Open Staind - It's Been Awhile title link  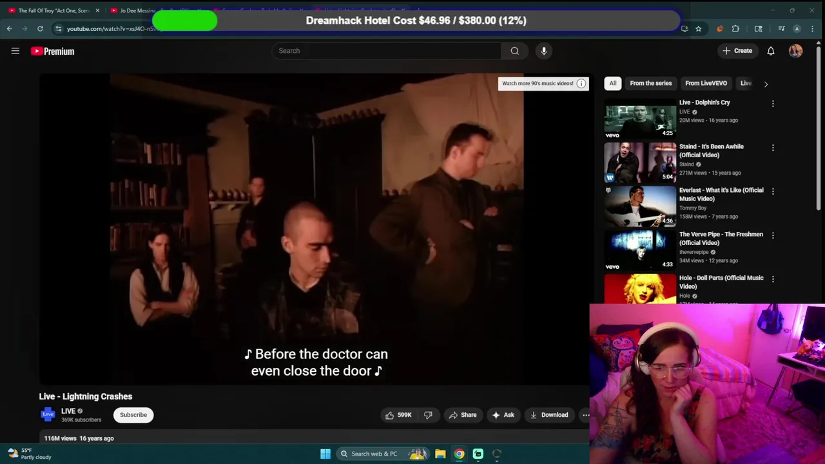712,151
